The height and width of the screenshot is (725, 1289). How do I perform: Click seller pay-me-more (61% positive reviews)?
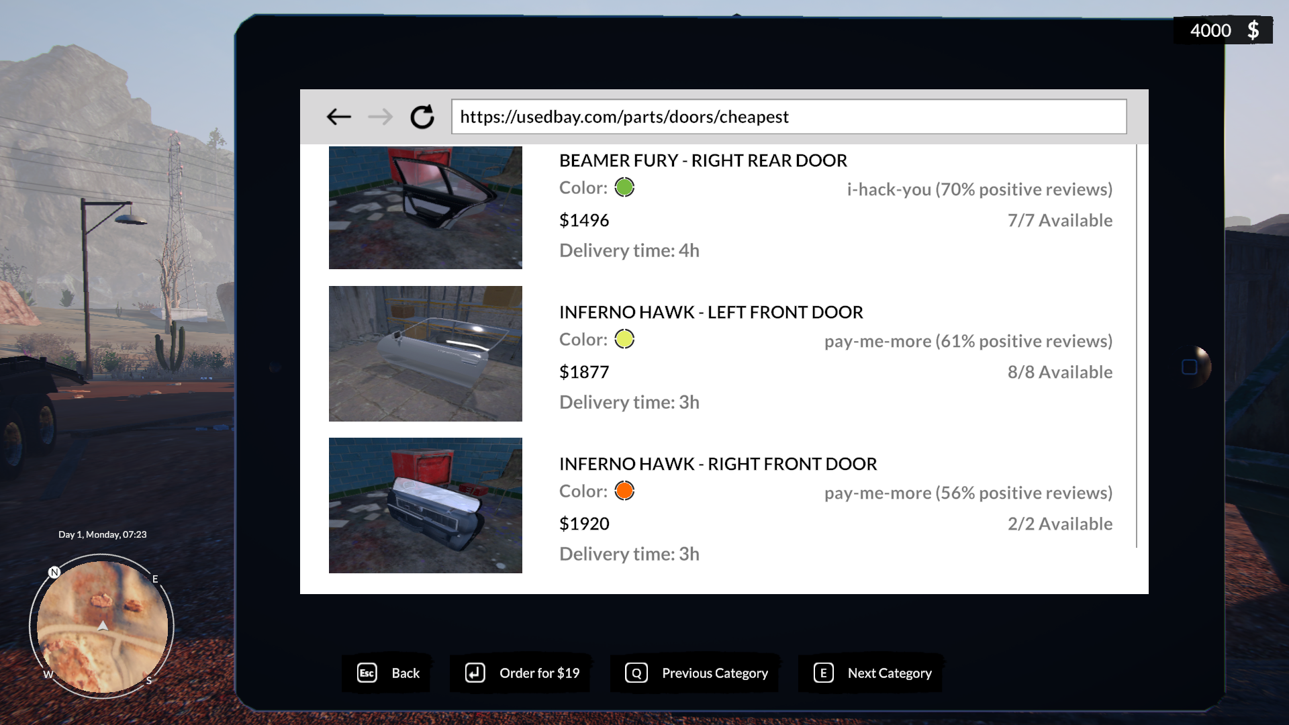pos(968,341)
